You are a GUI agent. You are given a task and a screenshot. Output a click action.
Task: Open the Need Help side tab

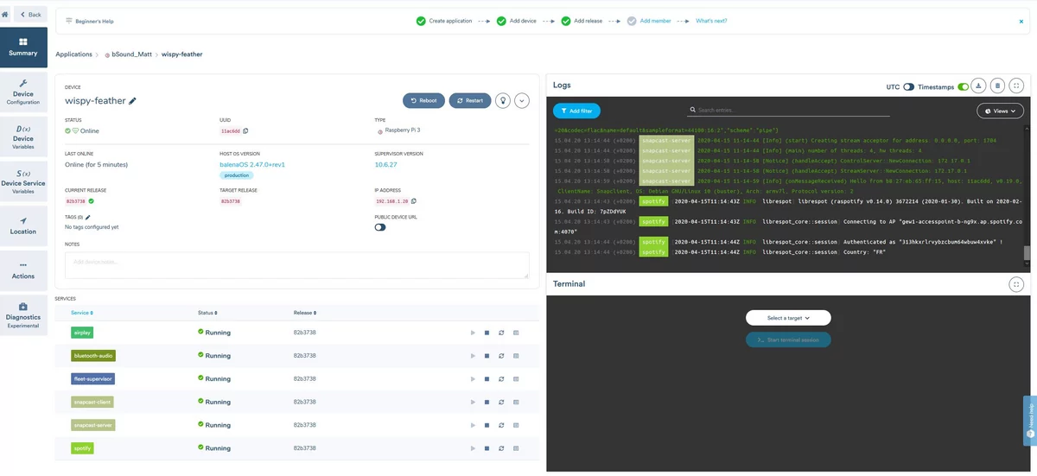[1030, 421]
